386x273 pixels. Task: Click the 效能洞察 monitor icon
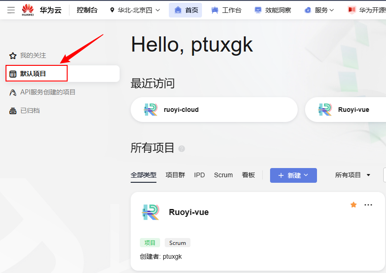point(258,10)
